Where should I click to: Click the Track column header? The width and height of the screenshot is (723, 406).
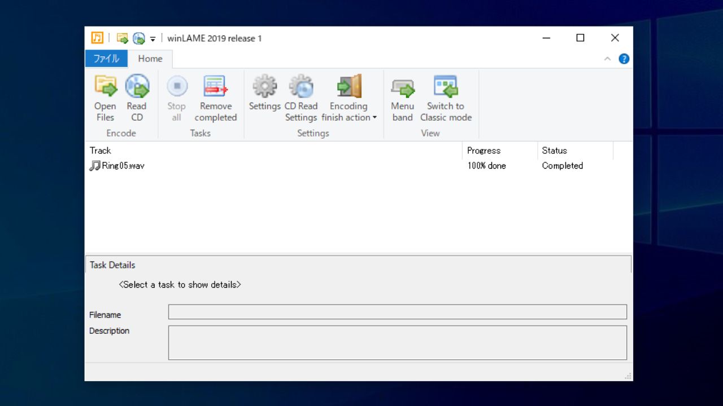click(273, 151)
